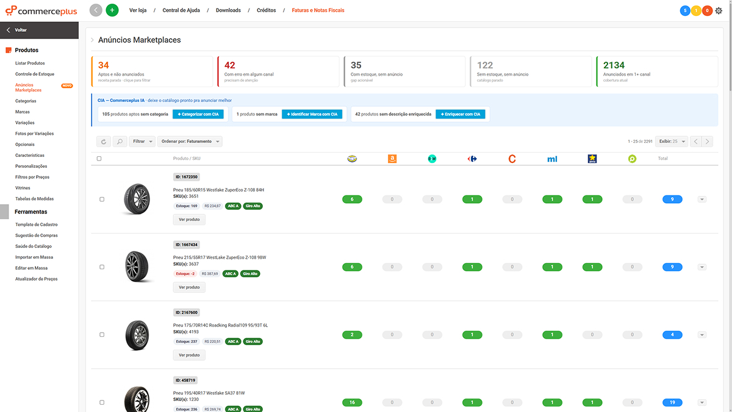Click the blue ml marketplace column icon
This screenshot has width=732, height=412.
[x=552, y=159]
